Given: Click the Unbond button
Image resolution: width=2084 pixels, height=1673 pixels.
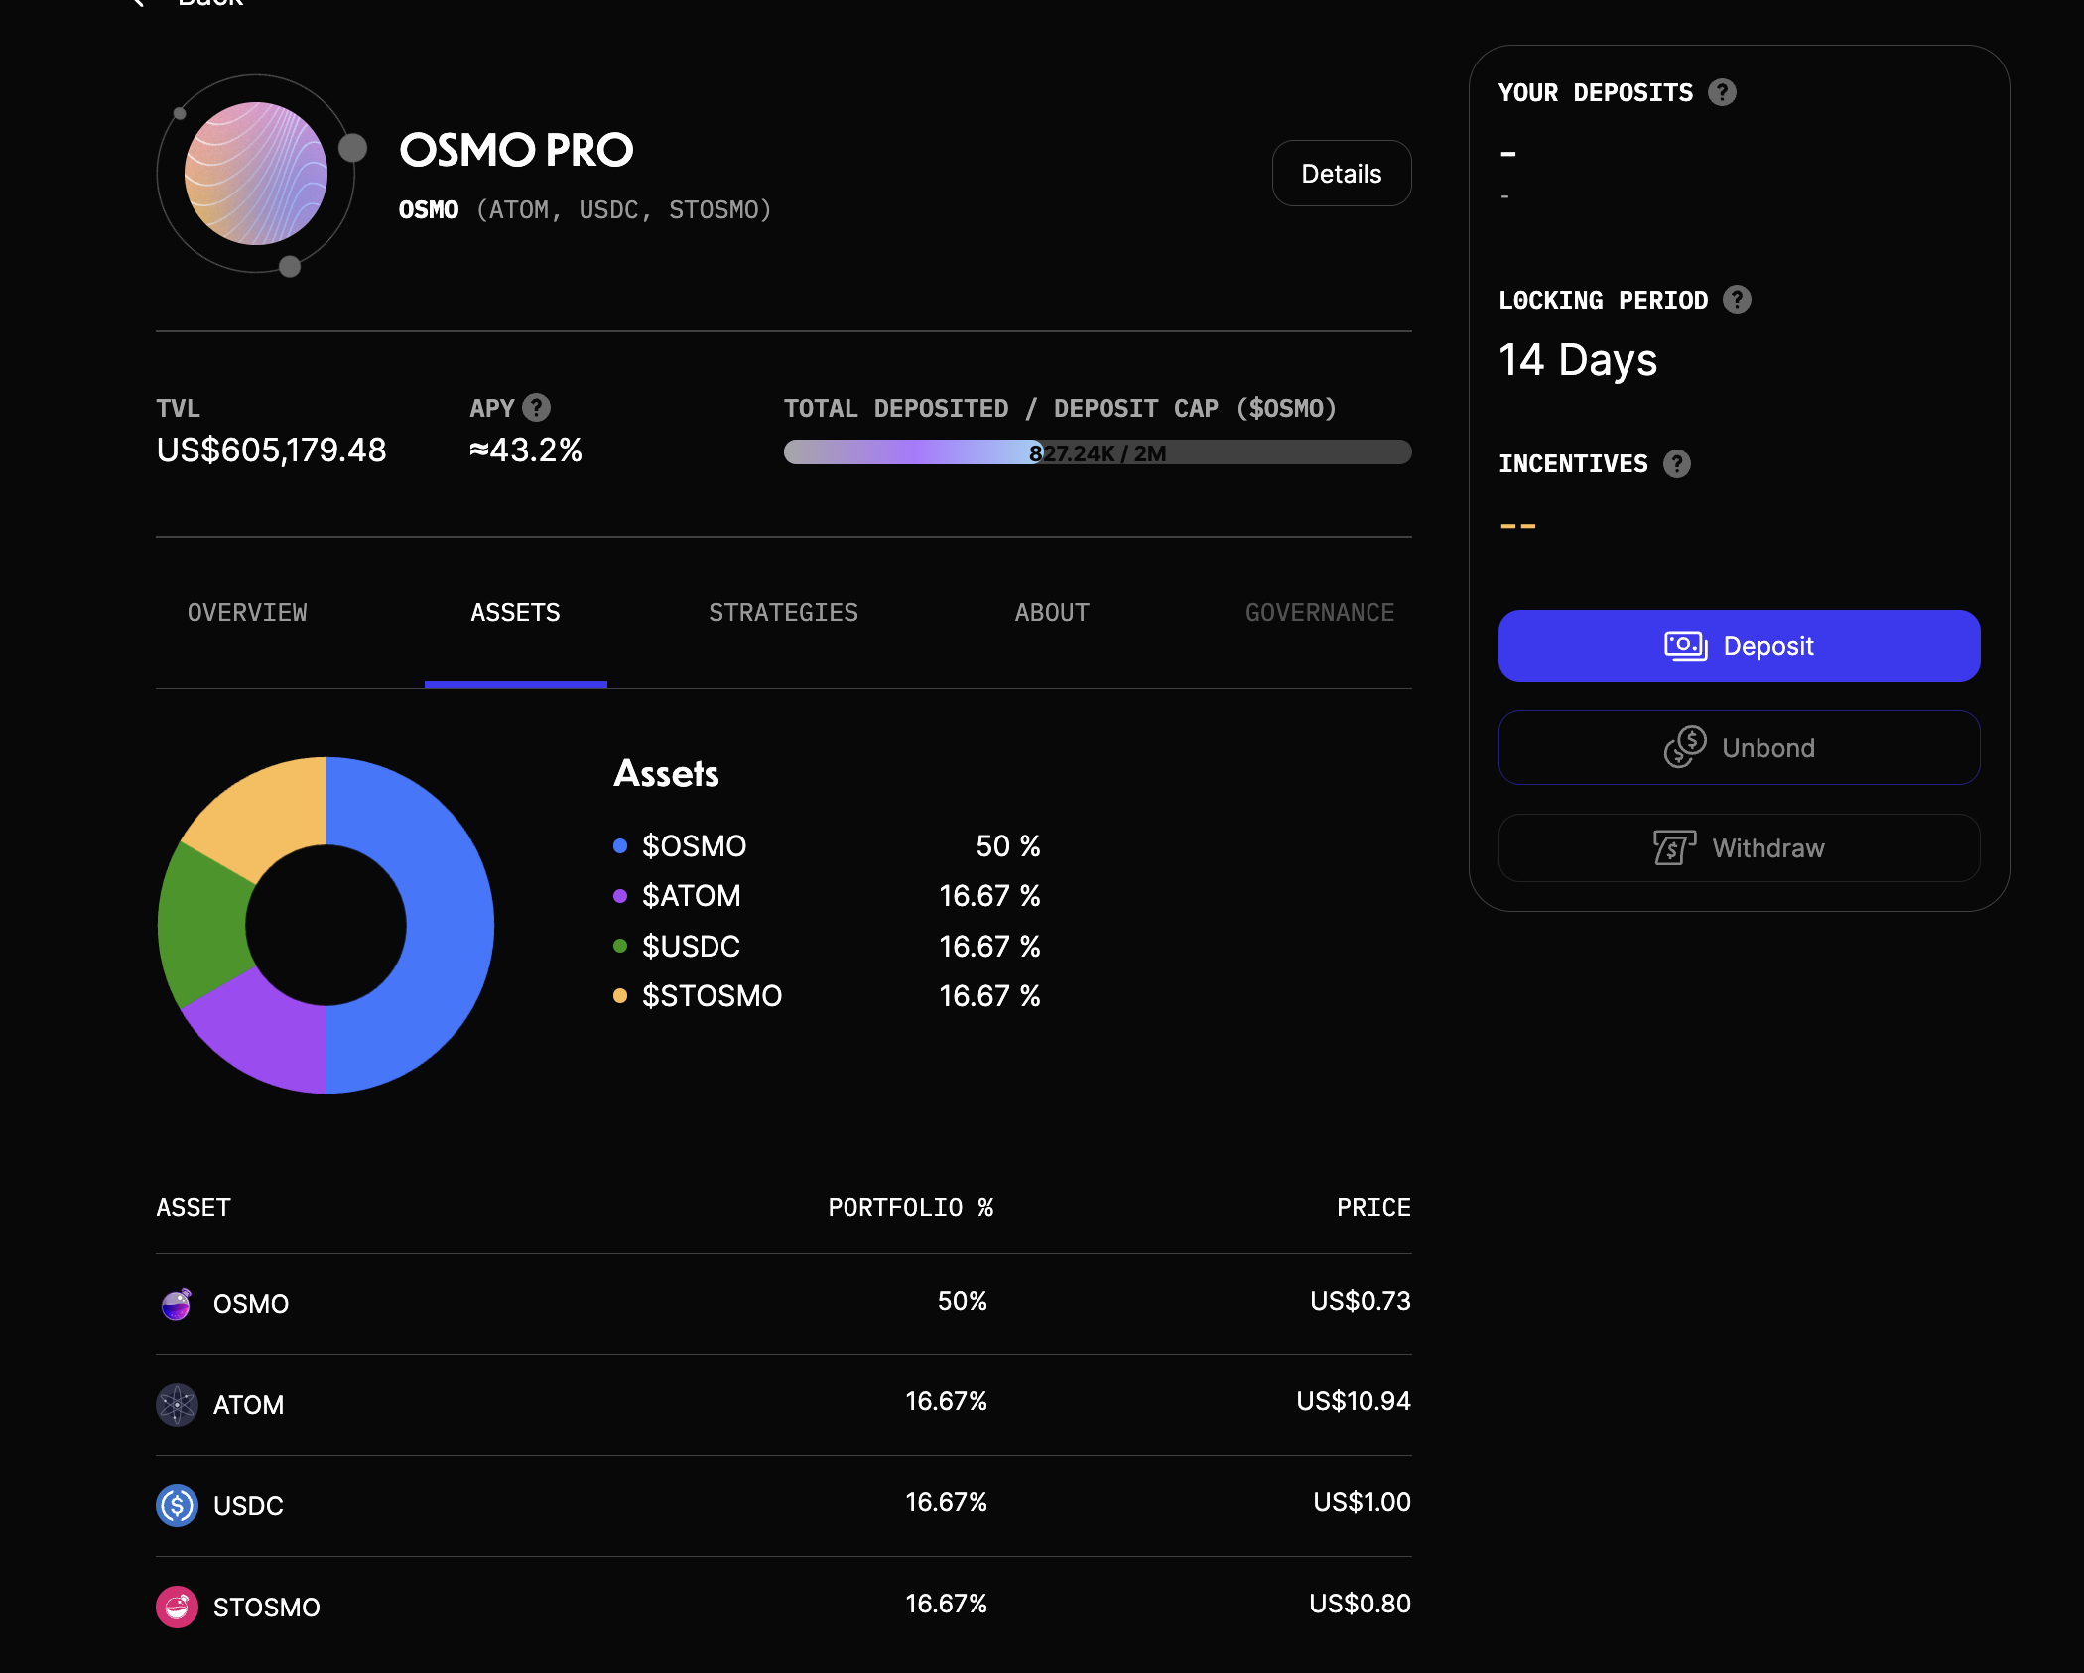Looking at the screenshot, I should (x=1739, y=748).
